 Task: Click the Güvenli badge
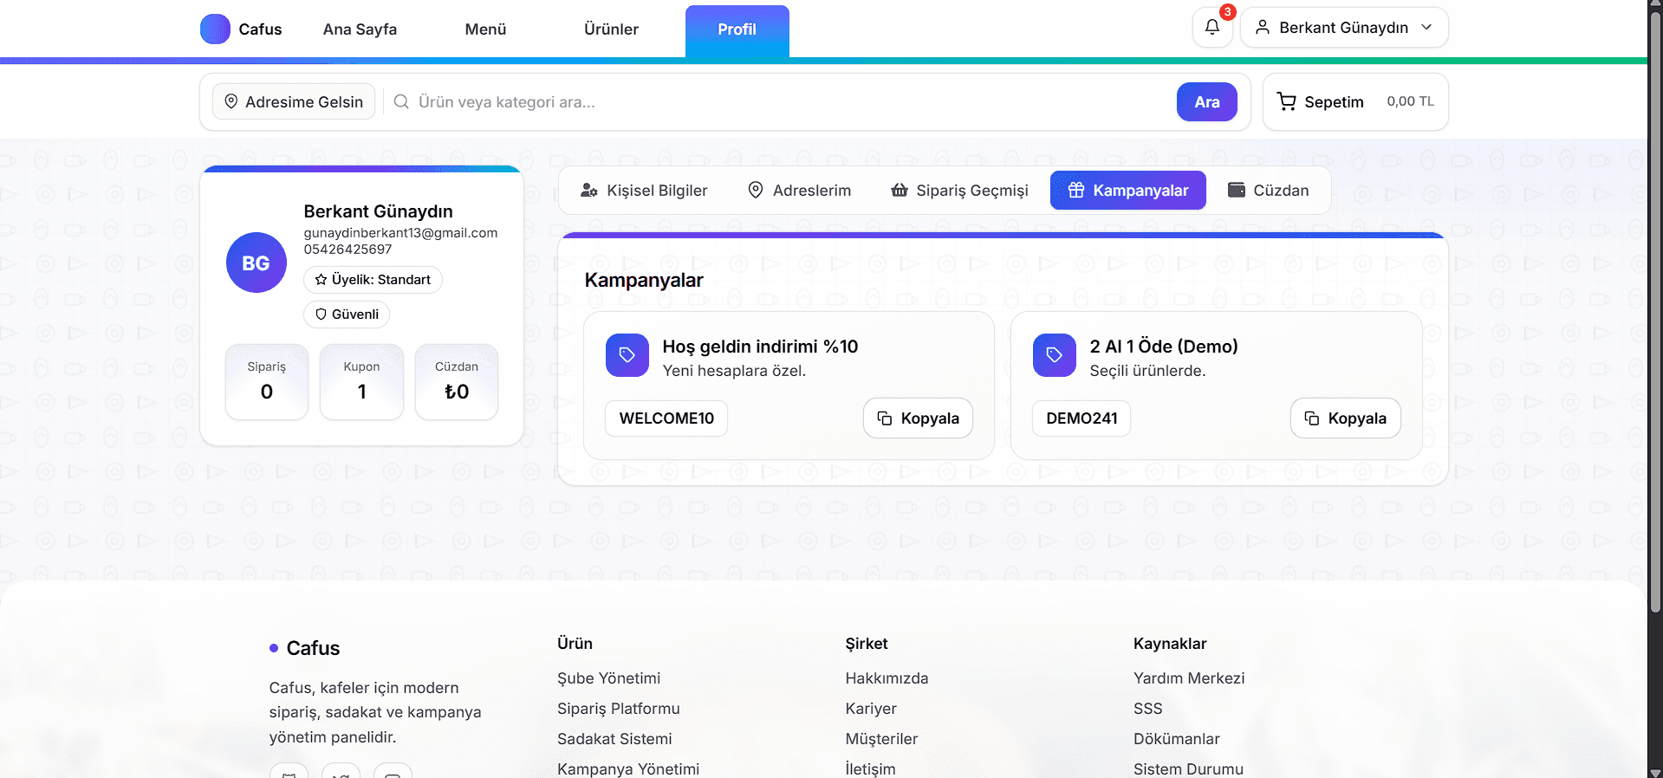pyautogui.click(x=347, y=314)
